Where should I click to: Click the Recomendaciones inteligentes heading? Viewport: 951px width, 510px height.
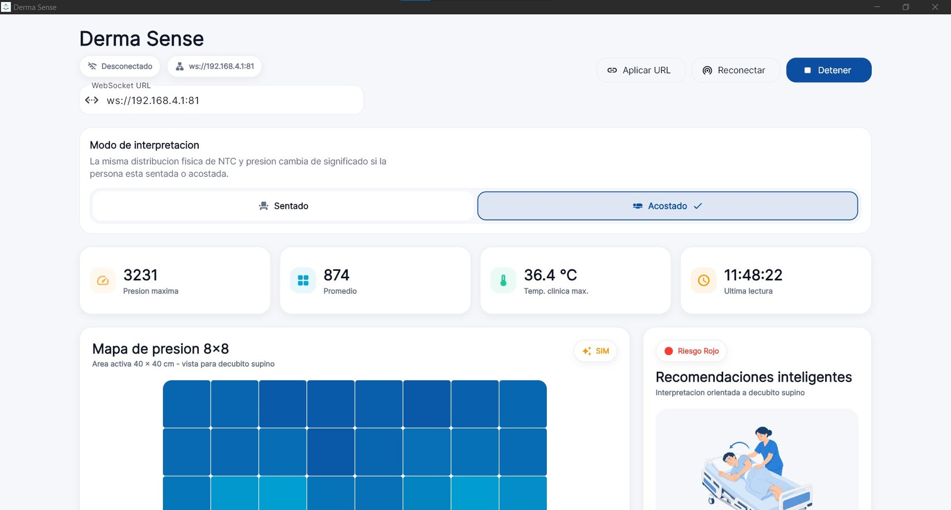[753, 377]
